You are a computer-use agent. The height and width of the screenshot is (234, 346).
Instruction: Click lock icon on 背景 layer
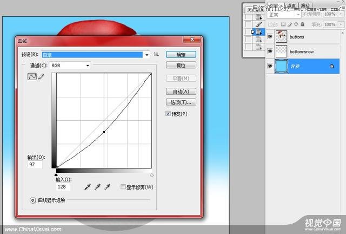(331, 66)
